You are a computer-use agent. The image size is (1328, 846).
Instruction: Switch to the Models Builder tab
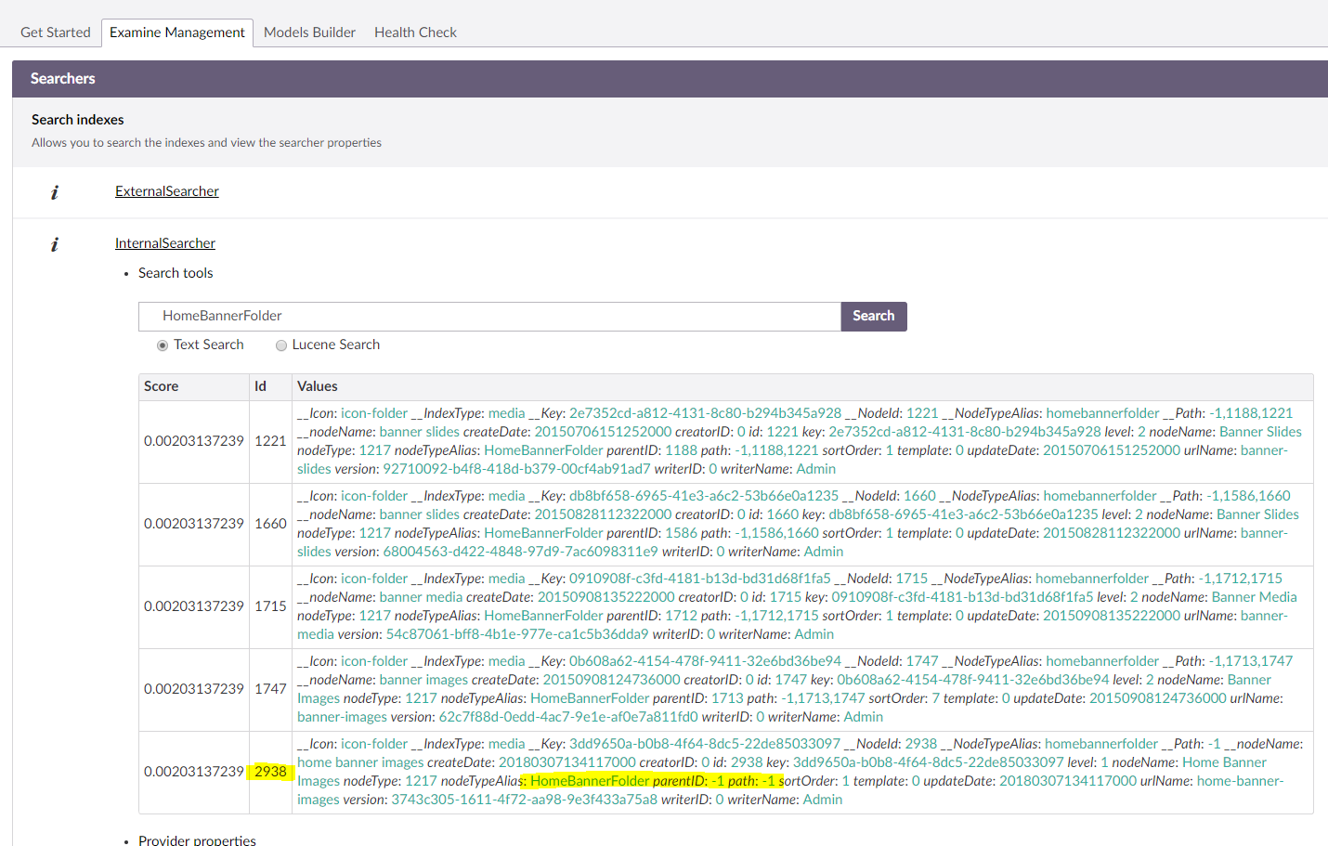pyautogui.click(x=309, y=33)
